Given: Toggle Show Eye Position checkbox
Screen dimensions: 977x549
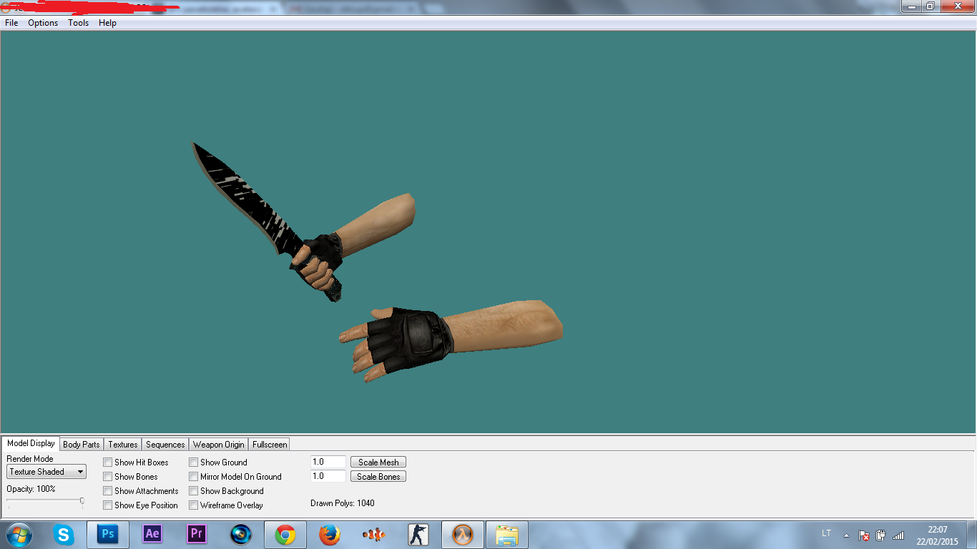Looking at the screenshot, I should click(107, 505).
